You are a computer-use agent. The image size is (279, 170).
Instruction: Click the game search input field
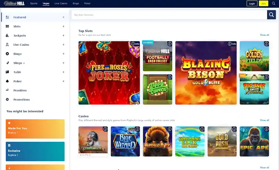pos(169,15)
